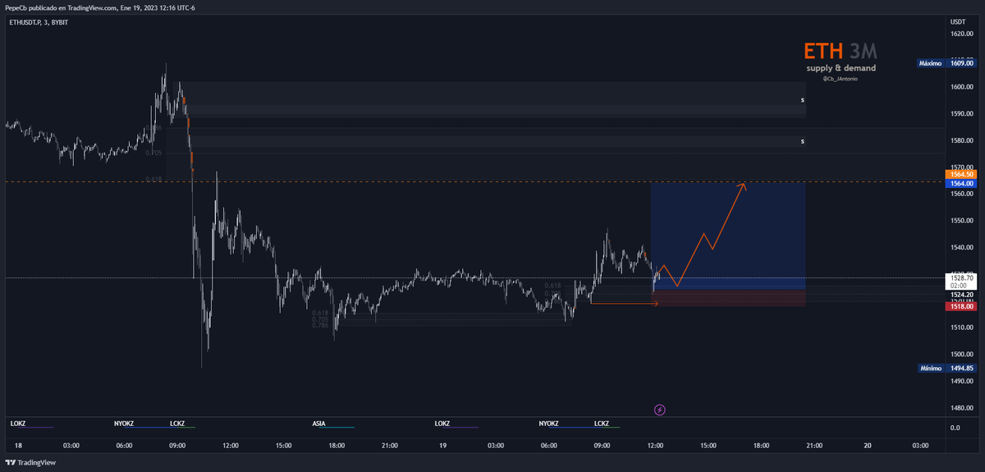This screenshot has height=472, width=985.
Task: Click the 1590.00 price axis label
Action: (961, 114)
